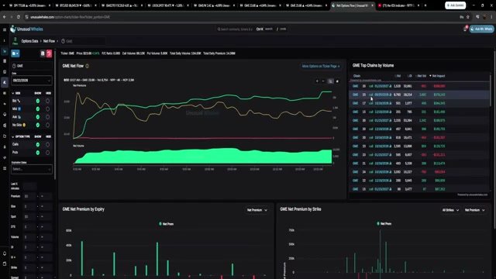Sort the table by Net Vol column
The height and width of the screenshot is (279, 496).
point(421,76)
